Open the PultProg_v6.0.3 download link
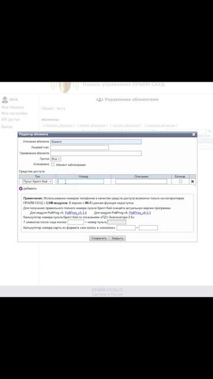 pos(140,213)
